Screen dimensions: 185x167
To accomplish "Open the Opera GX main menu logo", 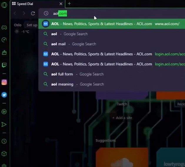I will (x=4, y=5).
